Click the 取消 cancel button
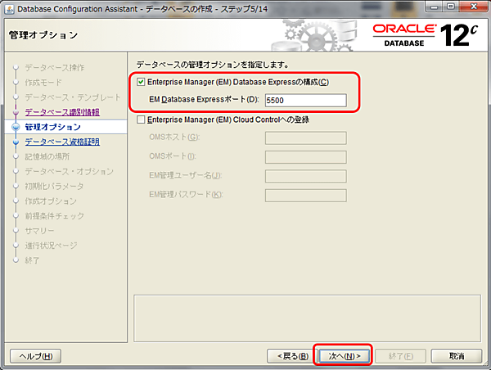This screenshot has height=370, width=491. pos(457,356)
